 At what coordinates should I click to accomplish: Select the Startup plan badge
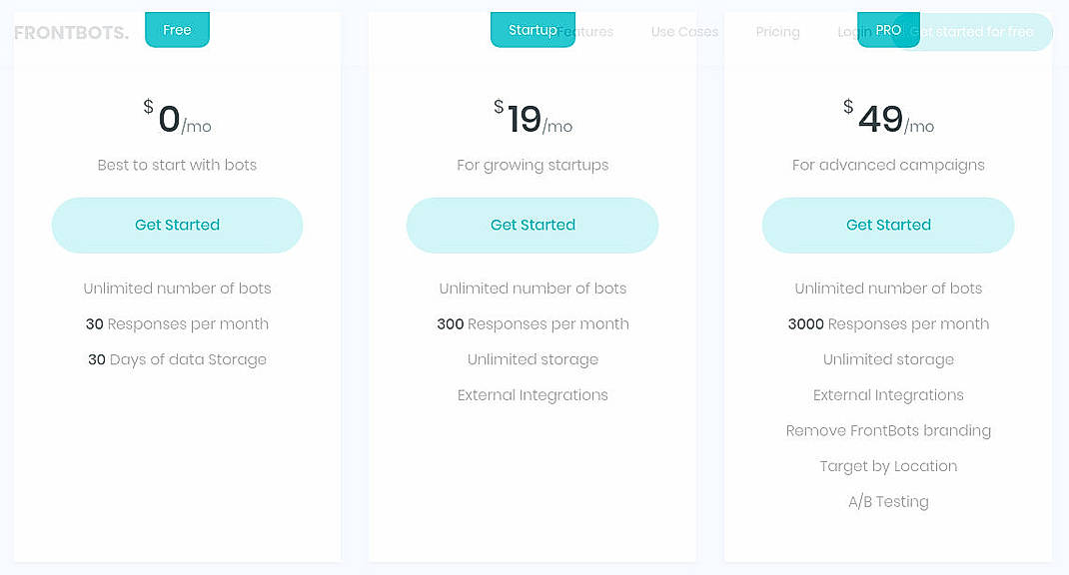pyautogui.click(x=533, y=29)
